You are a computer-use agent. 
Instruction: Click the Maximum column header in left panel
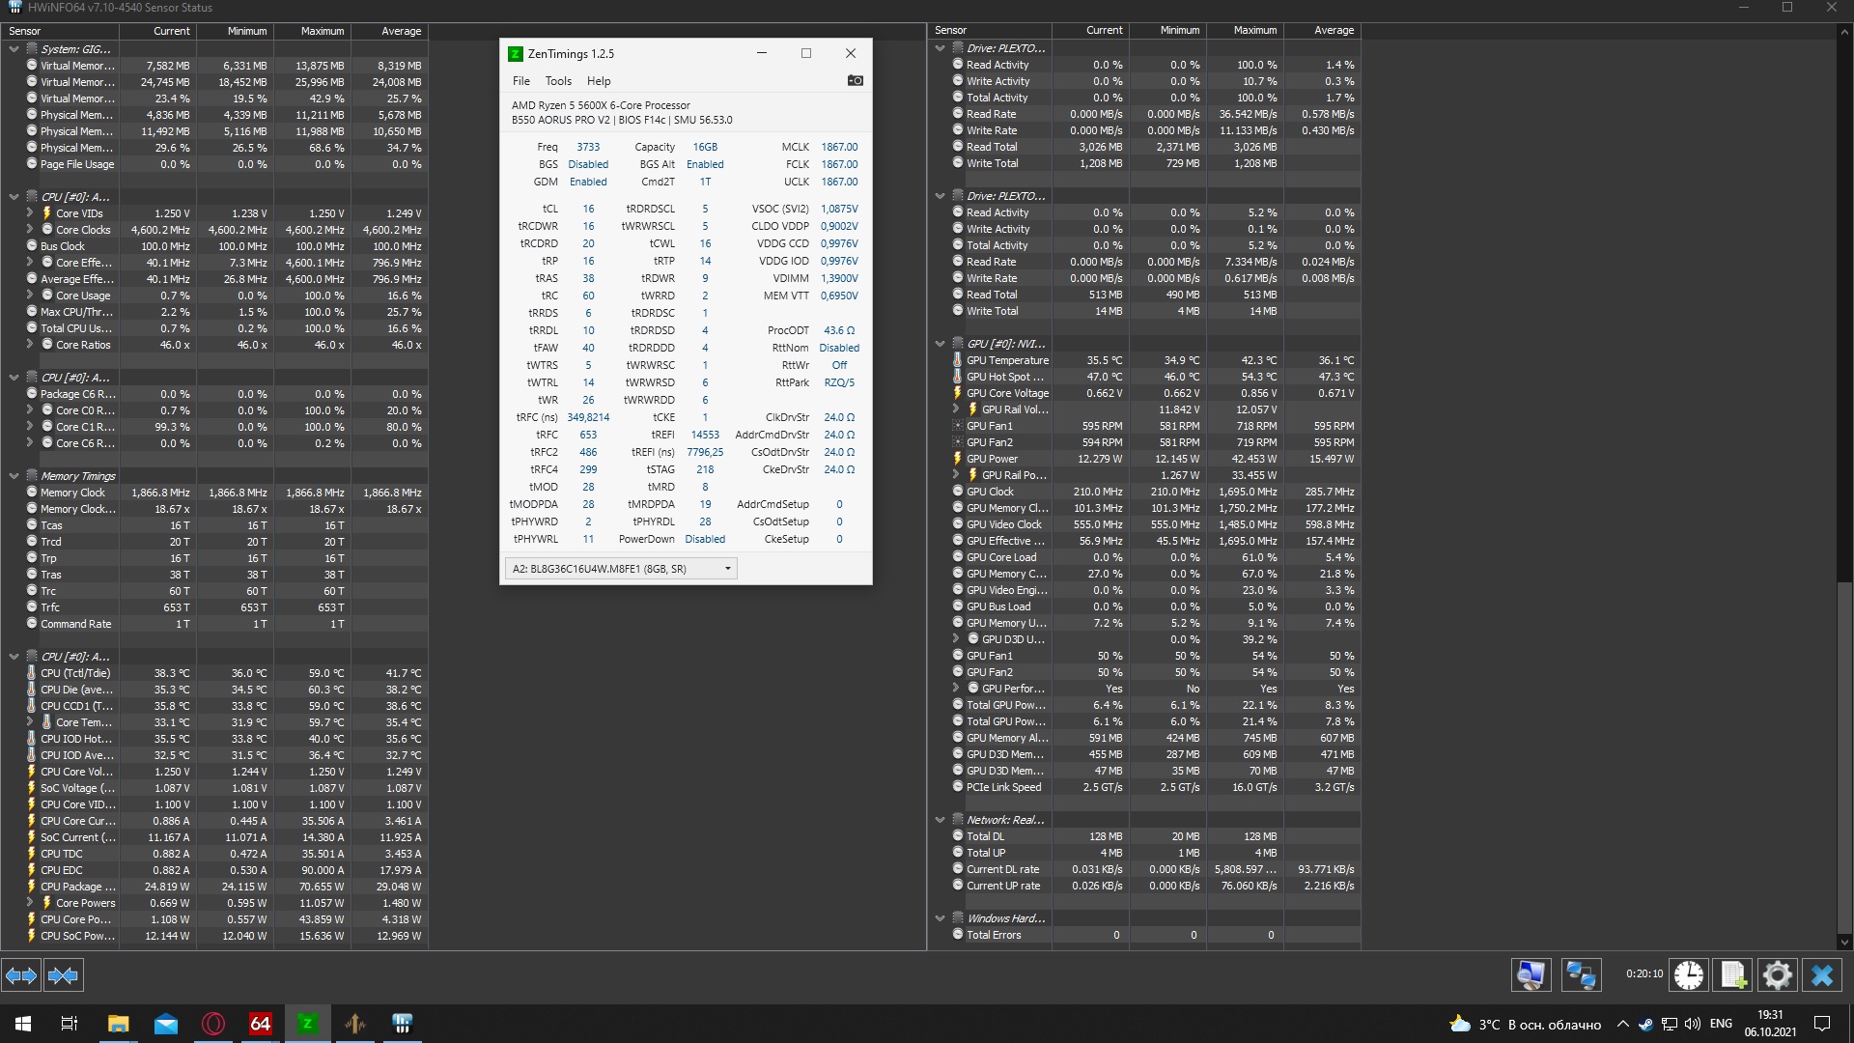coord(322,31)
